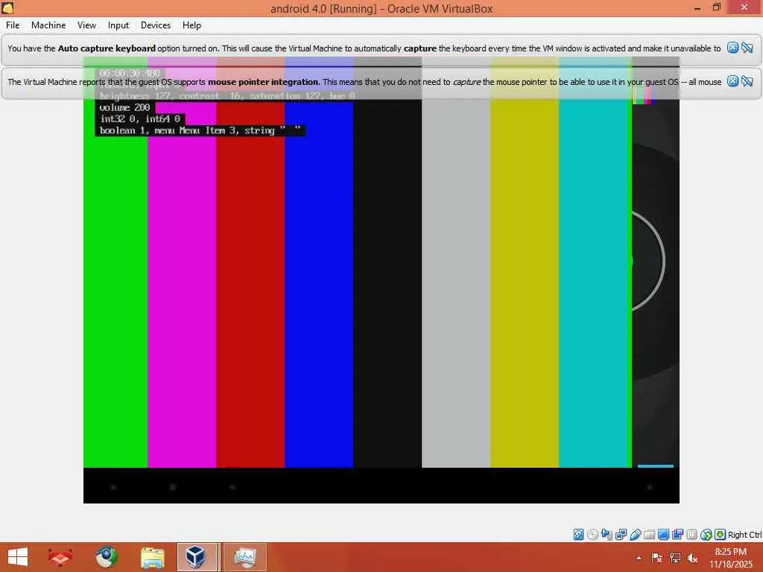The height and width of the screenshot is (572, 763).
Task: Click the 'int32 0, int64 0' overlay text
Action: (x=140, y=118)
